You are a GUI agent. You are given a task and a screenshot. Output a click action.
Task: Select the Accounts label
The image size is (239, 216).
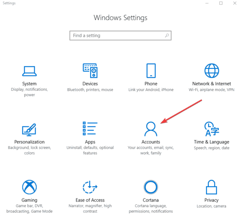point(151,142)
